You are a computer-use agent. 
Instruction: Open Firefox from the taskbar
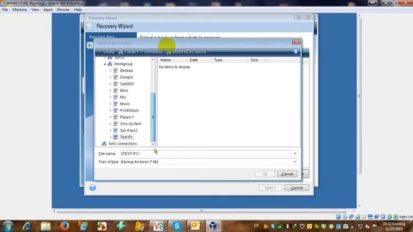coord(64,226)
